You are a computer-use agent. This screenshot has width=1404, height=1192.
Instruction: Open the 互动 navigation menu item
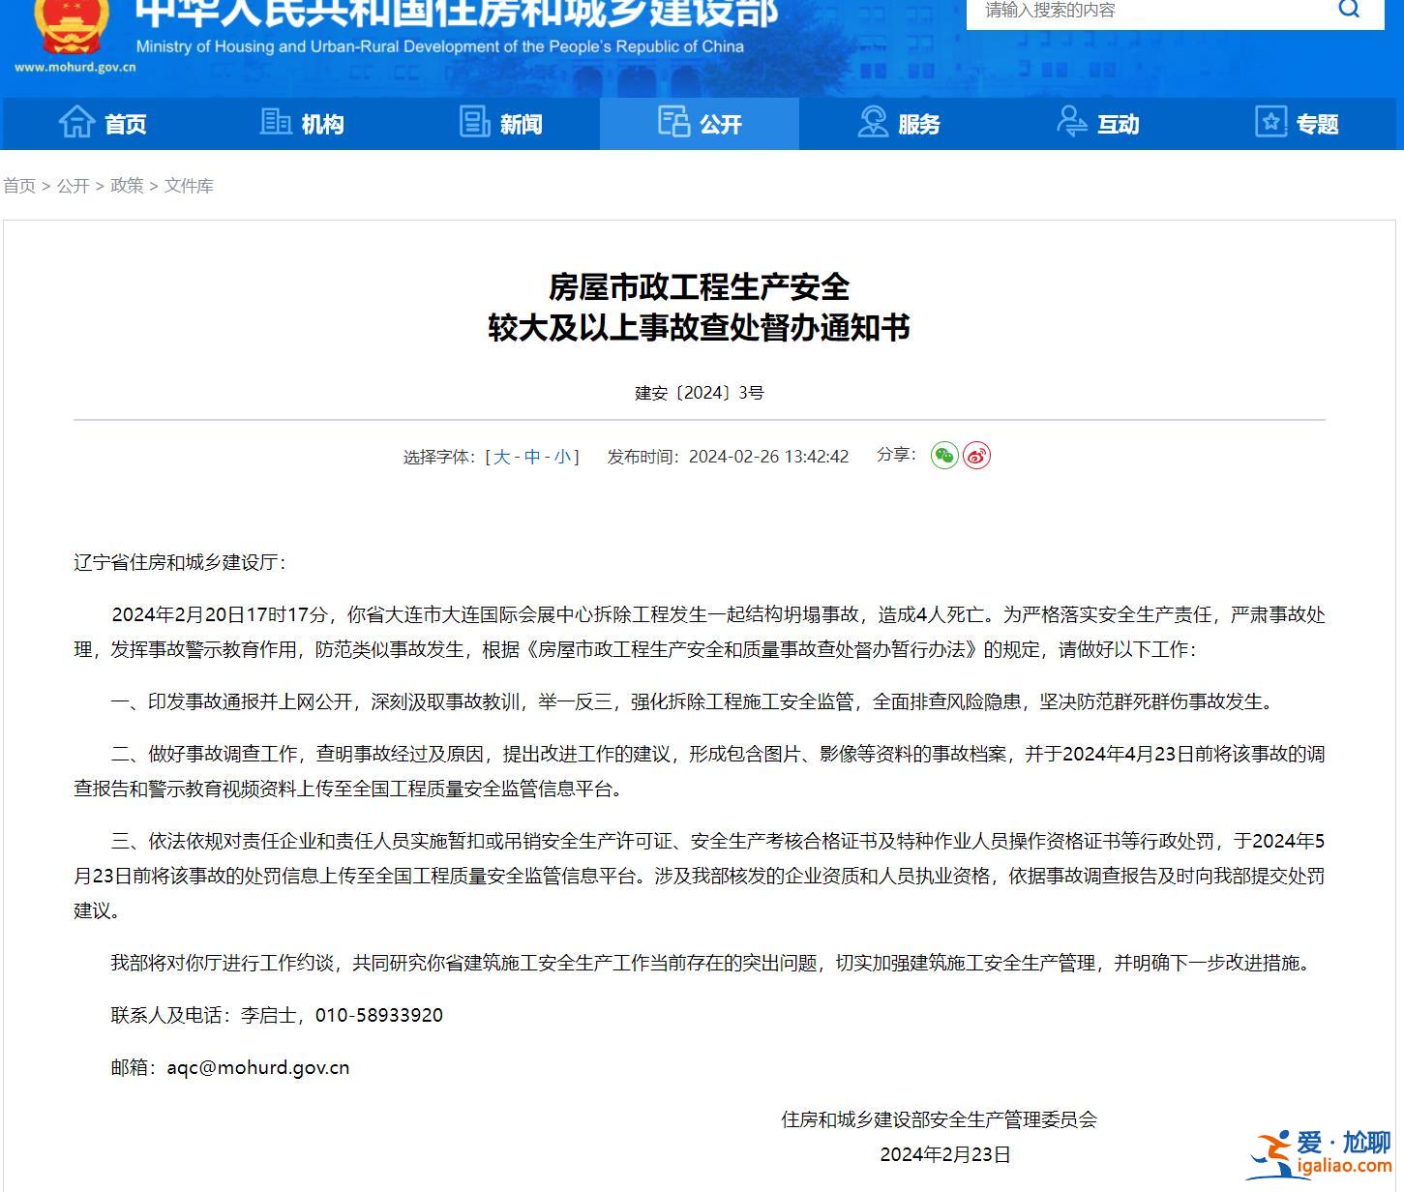pos(1097,124)
